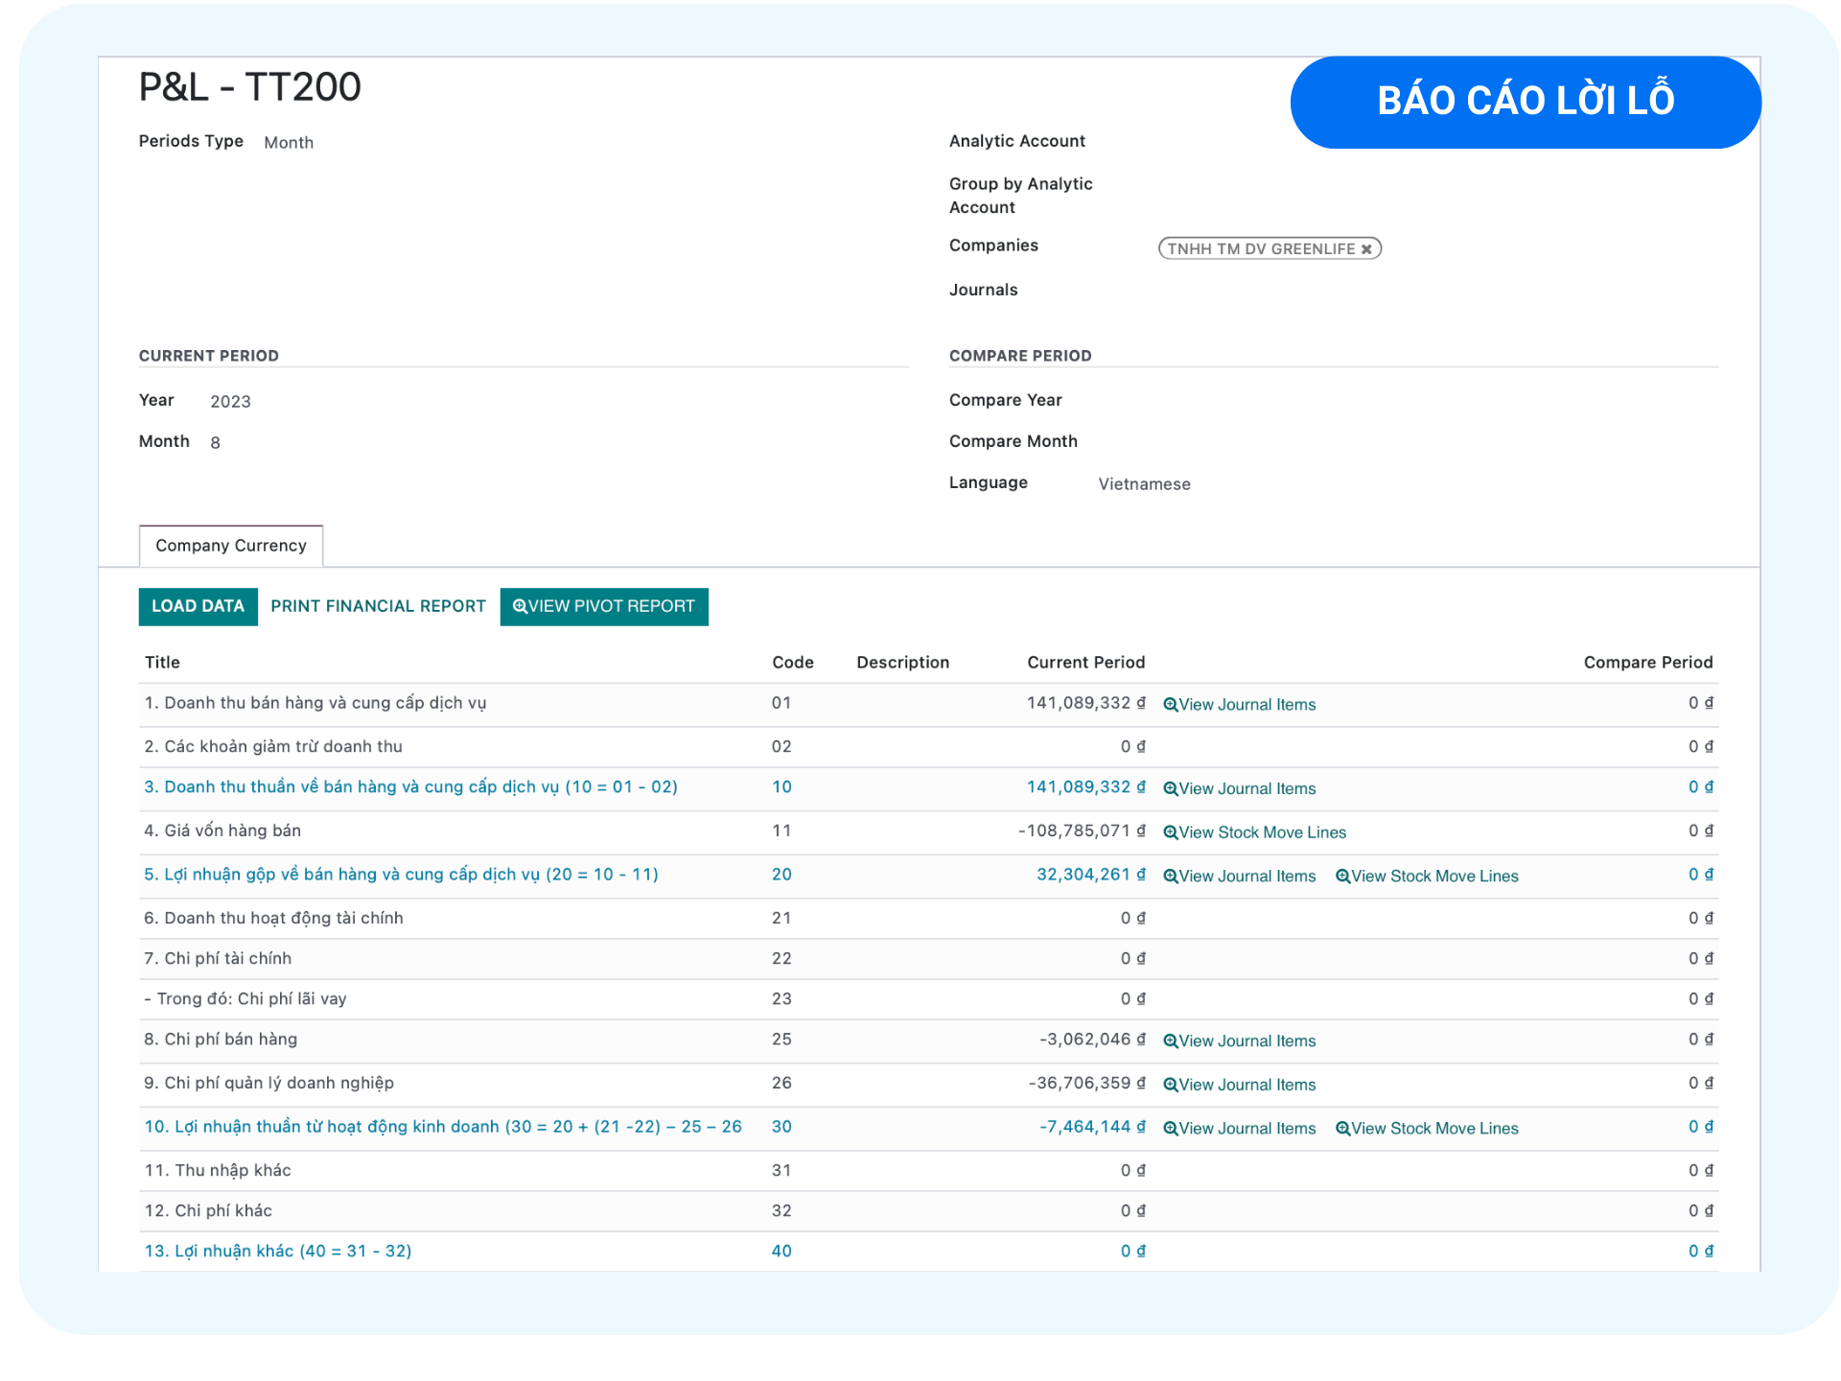The width and height of the screenshot is (1841, 1381).
Task: Remove TNHH TM DV GREENLIFE company tag
Action: [1366, 249]
